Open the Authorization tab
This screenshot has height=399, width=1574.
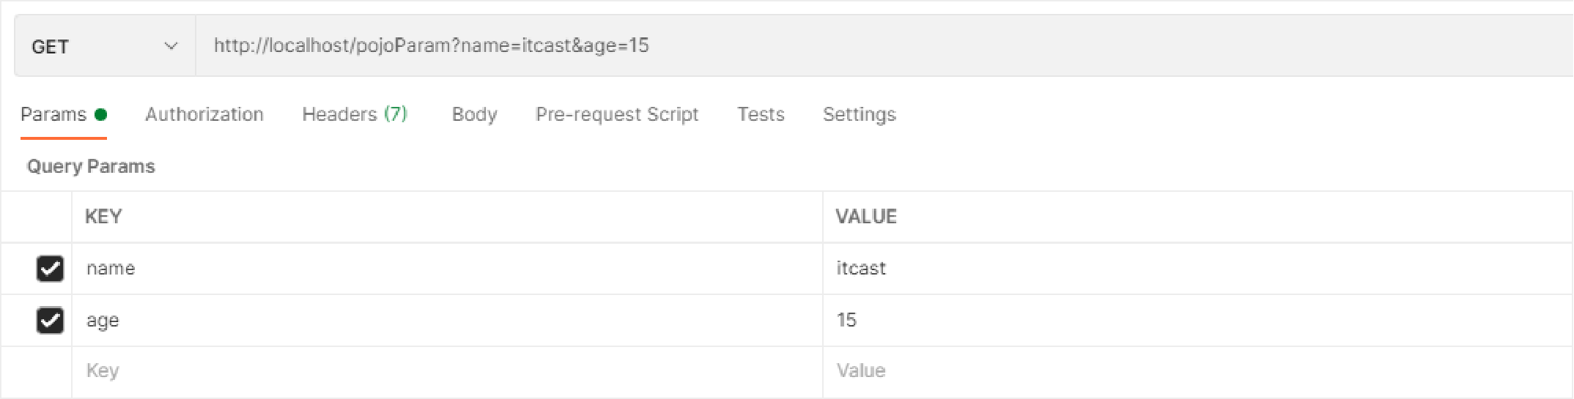[x=204, y=114]
